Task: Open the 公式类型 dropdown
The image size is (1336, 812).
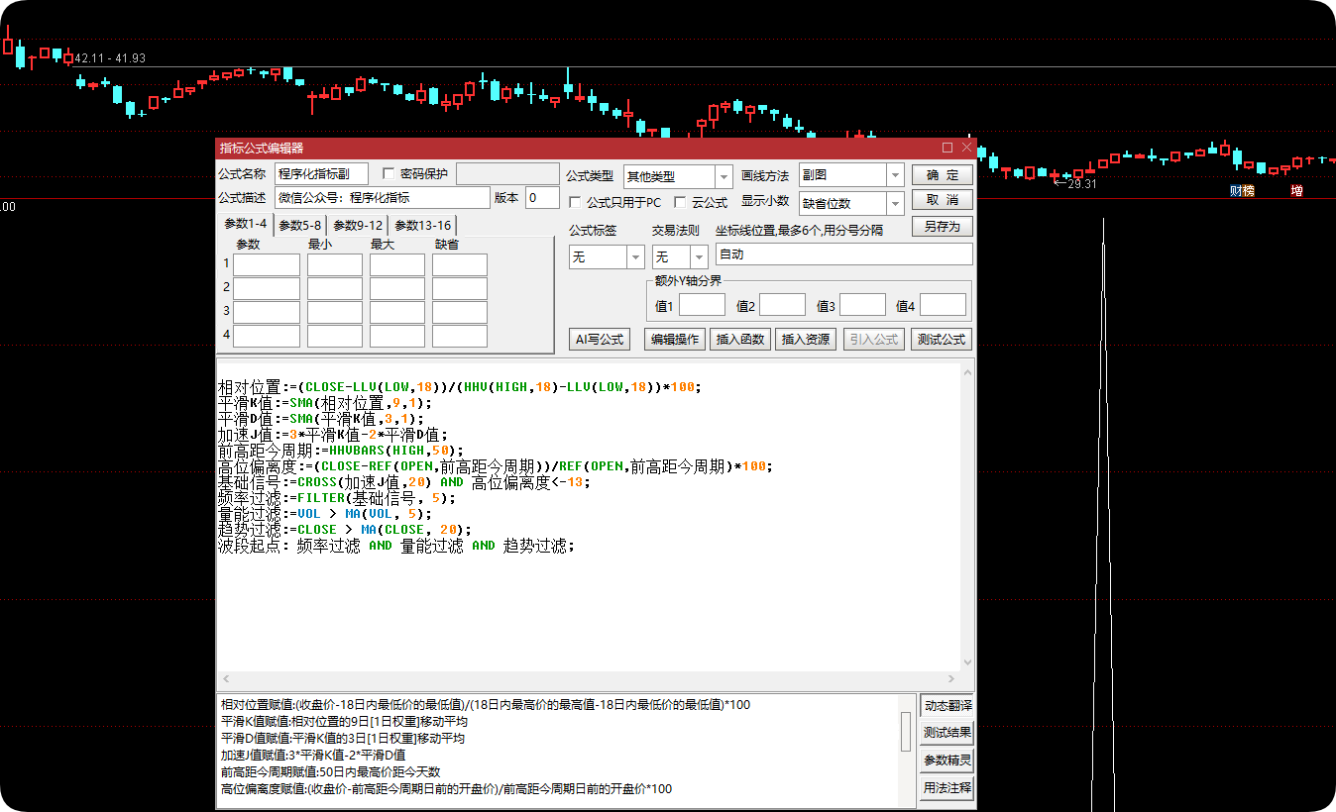Action: (x=724, y=176)
